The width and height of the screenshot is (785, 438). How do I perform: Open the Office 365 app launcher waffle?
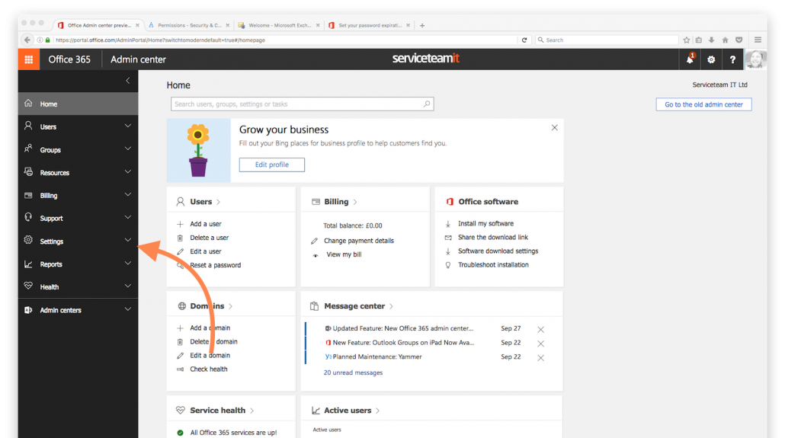click(28, 59)
